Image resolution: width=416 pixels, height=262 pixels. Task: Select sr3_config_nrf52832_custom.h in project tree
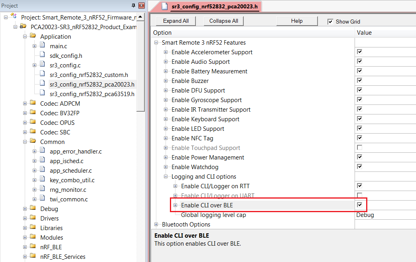(x=89, y=75)
